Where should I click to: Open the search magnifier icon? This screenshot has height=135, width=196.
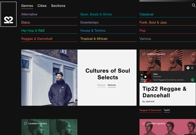click(194, 5)
